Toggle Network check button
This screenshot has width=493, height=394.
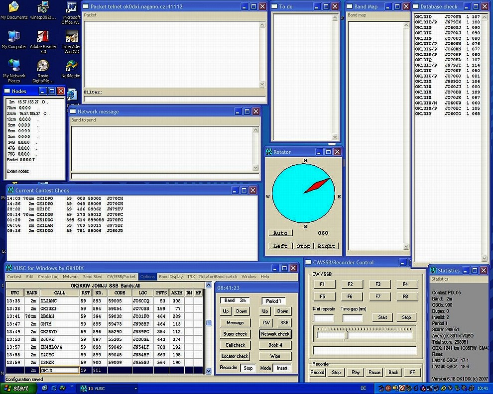275,334
